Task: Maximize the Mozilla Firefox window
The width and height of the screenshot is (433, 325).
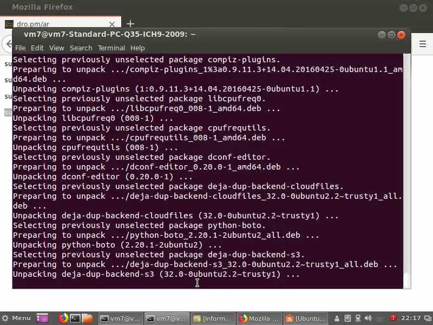Action: click(x=413, y=8)
